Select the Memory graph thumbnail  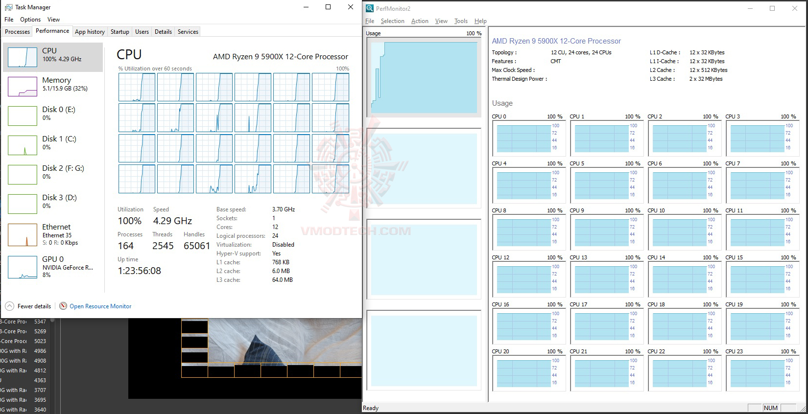click(x=23, y=87)
